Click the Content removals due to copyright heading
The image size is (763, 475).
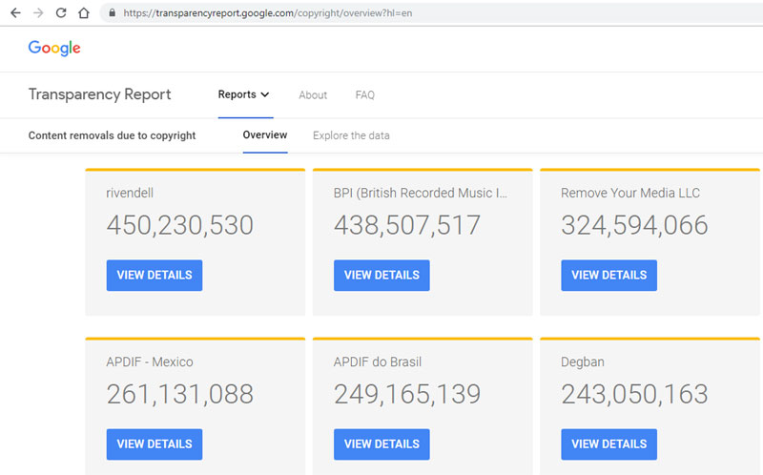coord(112,135)
